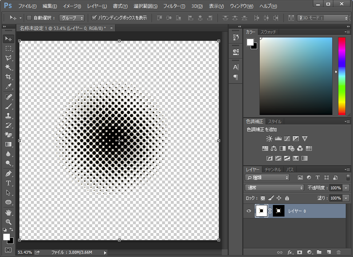Enable the 自動選択 checkbox
353x257 pixels.
click(29, 18)
